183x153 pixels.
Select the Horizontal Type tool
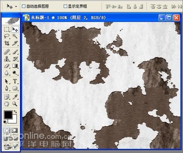pyautogui.click(x=15, y=81)
